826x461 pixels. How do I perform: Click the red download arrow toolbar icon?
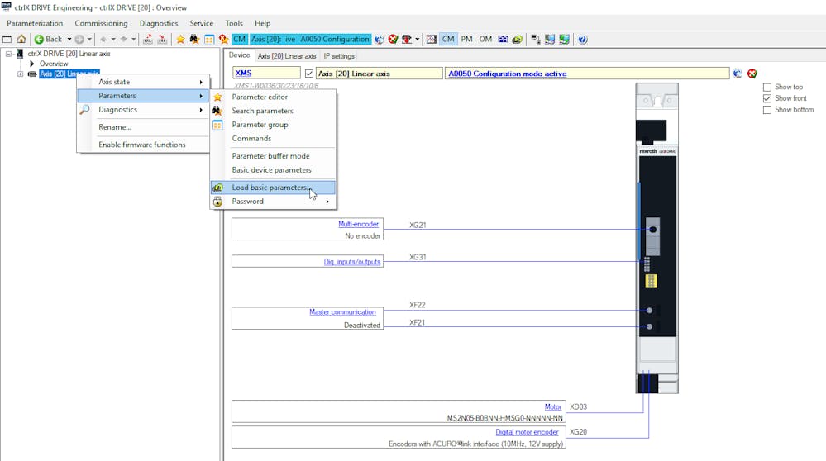[x=407, y=39]
